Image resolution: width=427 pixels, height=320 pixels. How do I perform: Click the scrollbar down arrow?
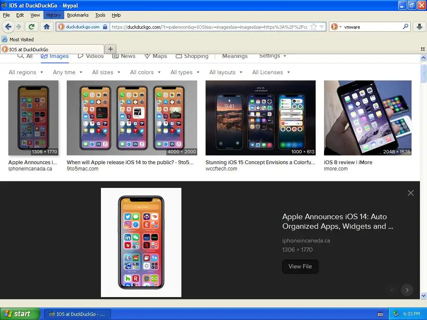coord(423,295)
